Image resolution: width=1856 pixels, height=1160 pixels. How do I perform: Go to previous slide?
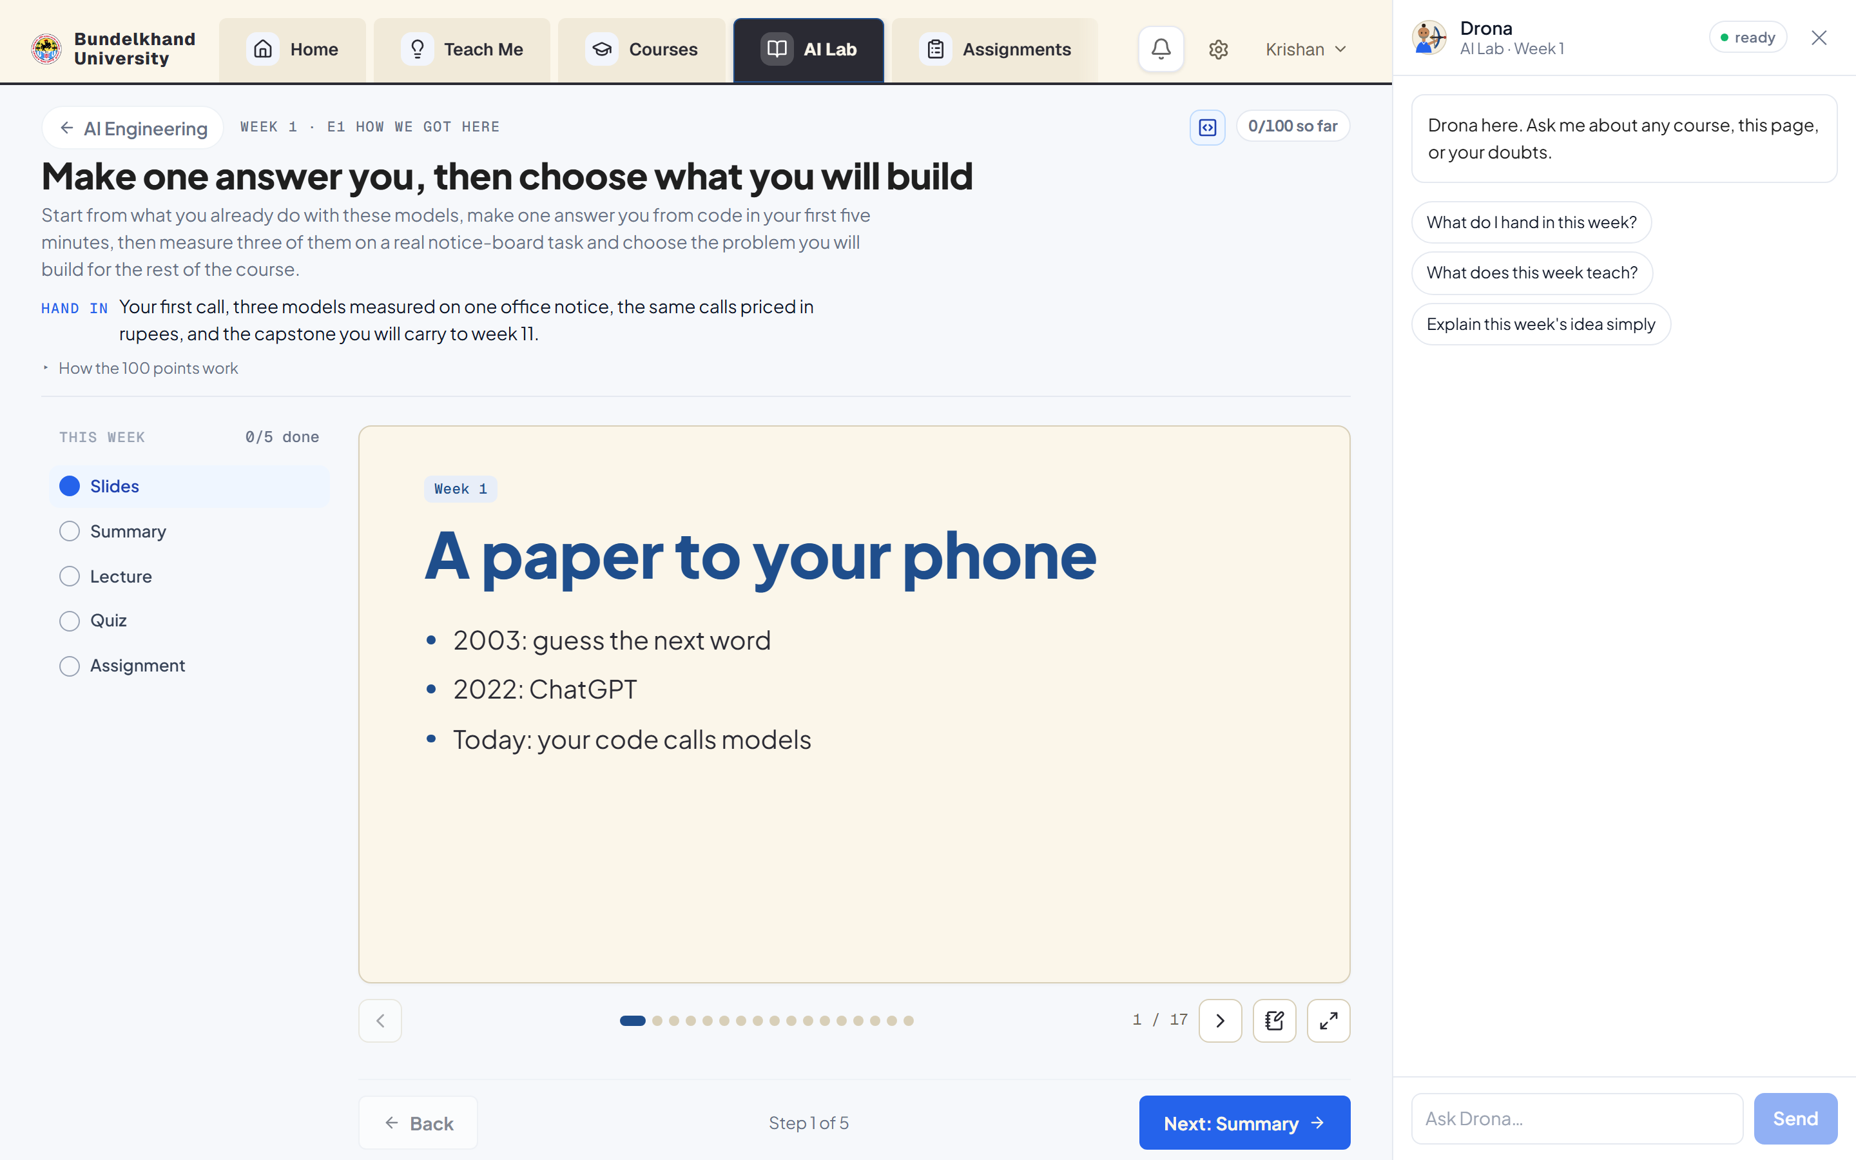tap(380, 1020)
